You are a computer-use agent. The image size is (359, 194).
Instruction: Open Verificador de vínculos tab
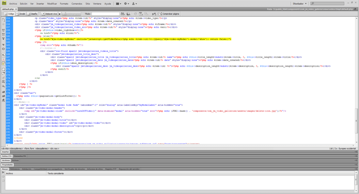(x=75, y=169)
